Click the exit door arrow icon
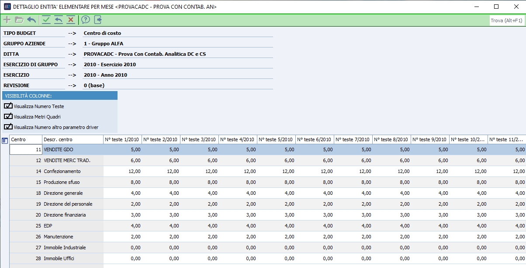The image size is (526, 268). 98,20
